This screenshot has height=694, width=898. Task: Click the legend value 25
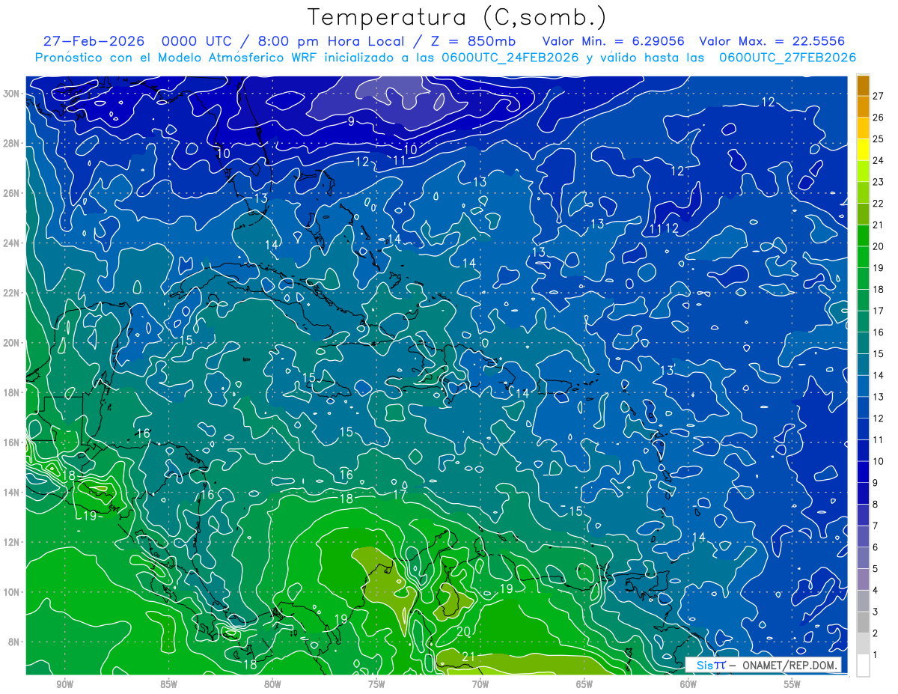878,139
